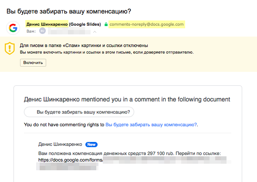Click the blue New badge
The width and height of the screenshot is (257, 182).
tap(91, 145)
